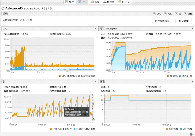Uncheck the CPU checkbox
The width and height of the screenshot is (195, 136).
(x=154, y=13)
